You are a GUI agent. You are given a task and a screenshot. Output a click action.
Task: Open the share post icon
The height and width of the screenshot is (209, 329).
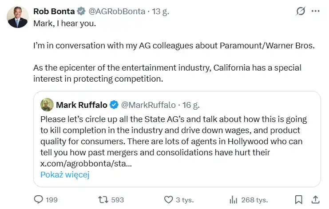pos(315,200)
